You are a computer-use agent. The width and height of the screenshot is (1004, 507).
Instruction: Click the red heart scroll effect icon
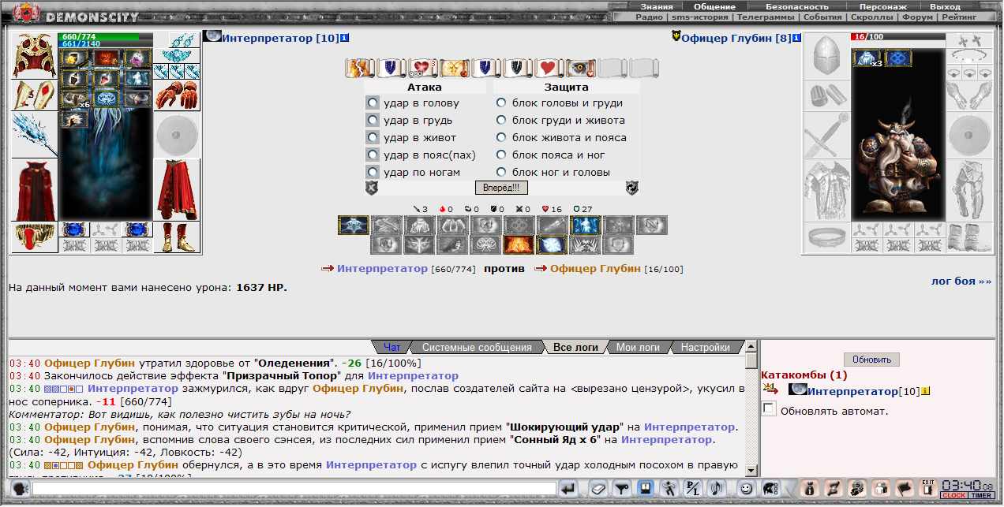tap(549, 69)
